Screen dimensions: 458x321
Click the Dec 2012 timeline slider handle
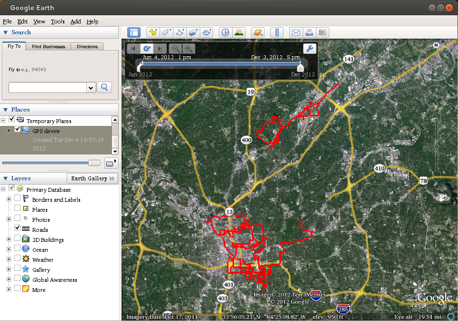pyautogui.click(x=300, y=68)
